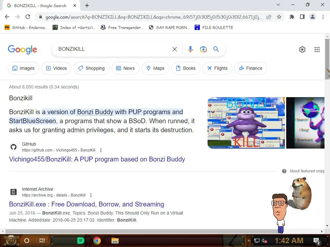This screenshot has height=247, width=330.
Task: Open the 1:42 AM clock
Action: 289,241
